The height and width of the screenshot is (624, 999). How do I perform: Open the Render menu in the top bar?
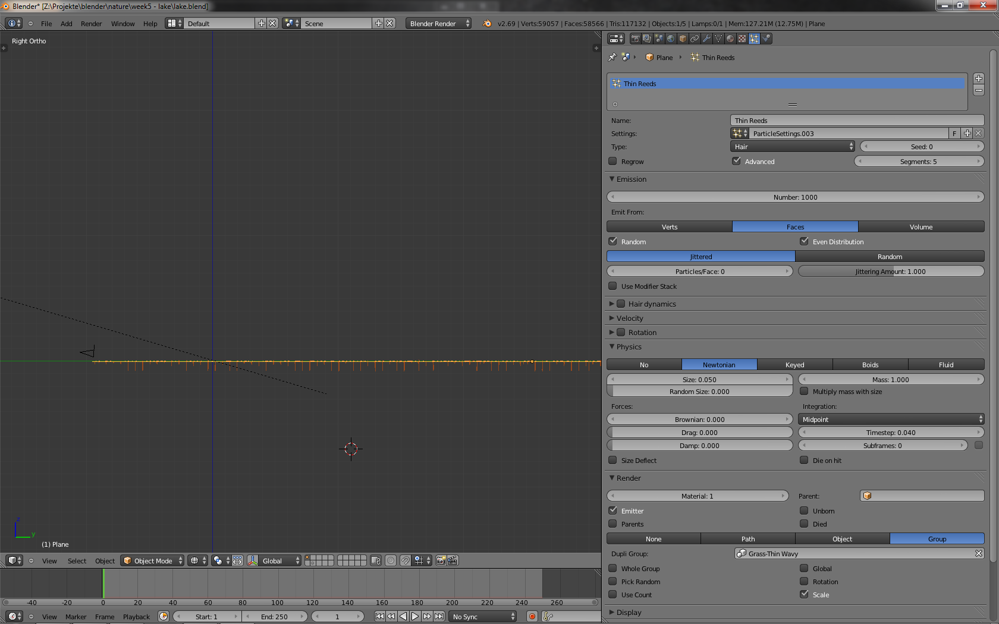pos(91,24)
